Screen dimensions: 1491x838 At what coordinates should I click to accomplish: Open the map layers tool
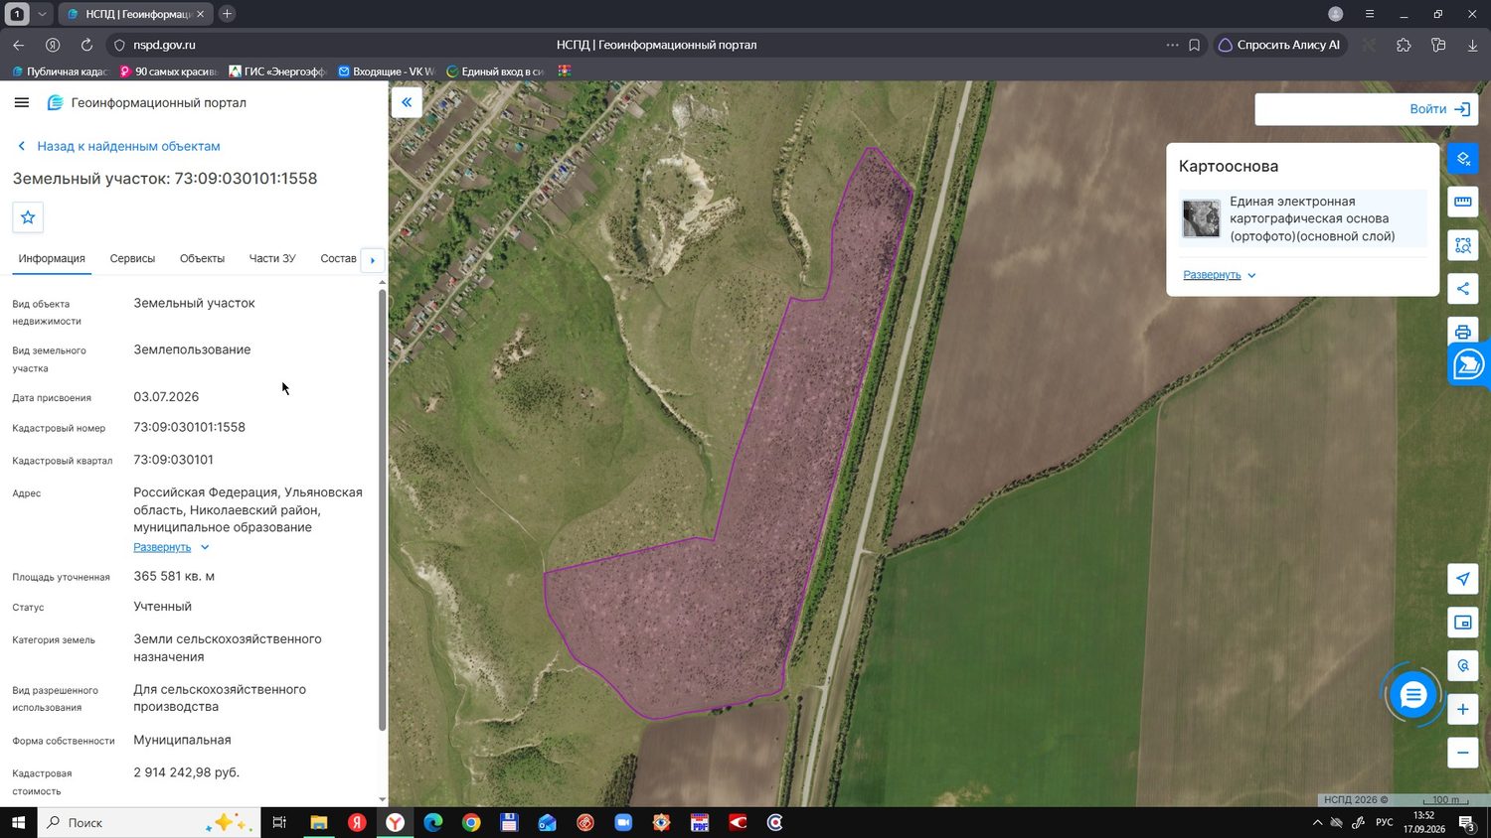pyautogui.click(x=1462, y=158)
